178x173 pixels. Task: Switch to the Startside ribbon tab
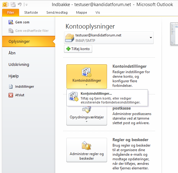pyautogui.click(x=31, y=12)
